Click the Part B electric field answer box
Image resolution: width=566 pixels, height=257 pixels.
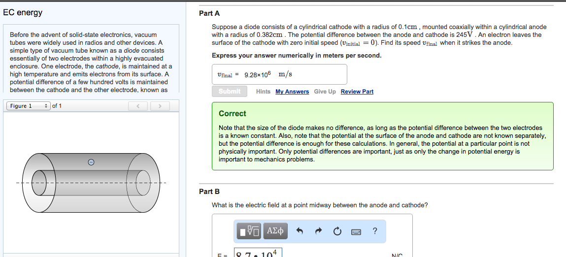257,253
